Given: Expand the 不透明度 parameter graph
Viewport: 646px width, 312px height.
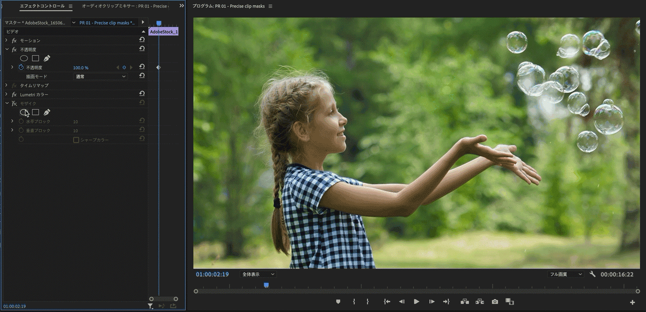Looking at the screenshot, I should pyautogui.click(x=12, y=67).
